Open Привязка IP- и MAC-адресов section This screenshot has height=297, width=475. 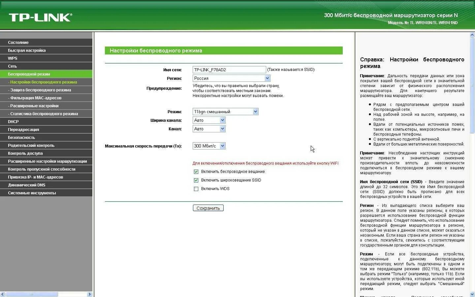point(46,177)
